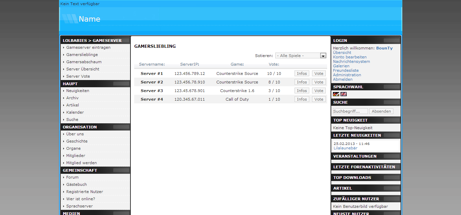Open the Administration link
The width and height of the screenshot is (461, 215).
[x=347, y=75]
